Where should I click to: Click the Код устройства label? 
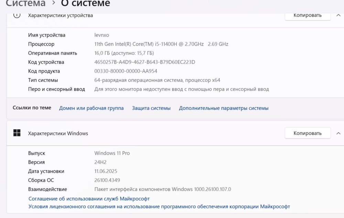click(x=46, y=62)
